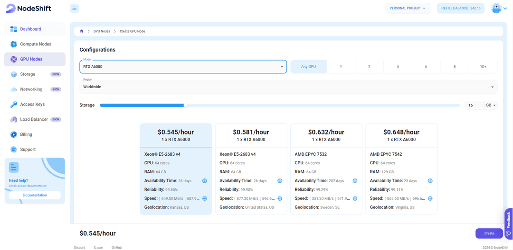Click the GPU Nodes sidebar icon
513x250 pixels.
[13, 59]
